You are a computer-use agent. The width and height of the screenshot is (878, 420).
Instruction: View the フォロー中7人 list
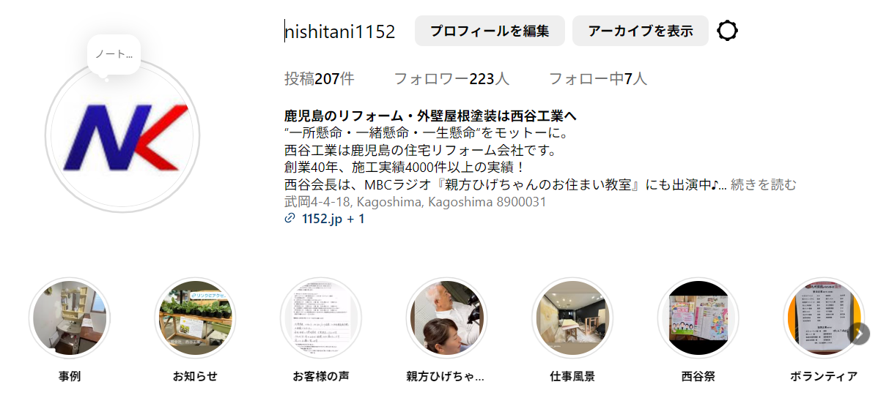point(597,79)
